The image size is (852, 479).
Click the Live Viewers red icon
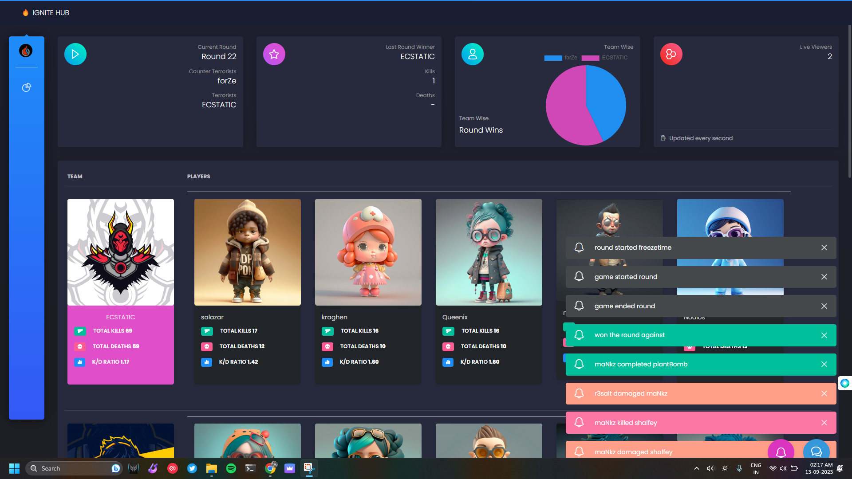[x=671, y=54]
